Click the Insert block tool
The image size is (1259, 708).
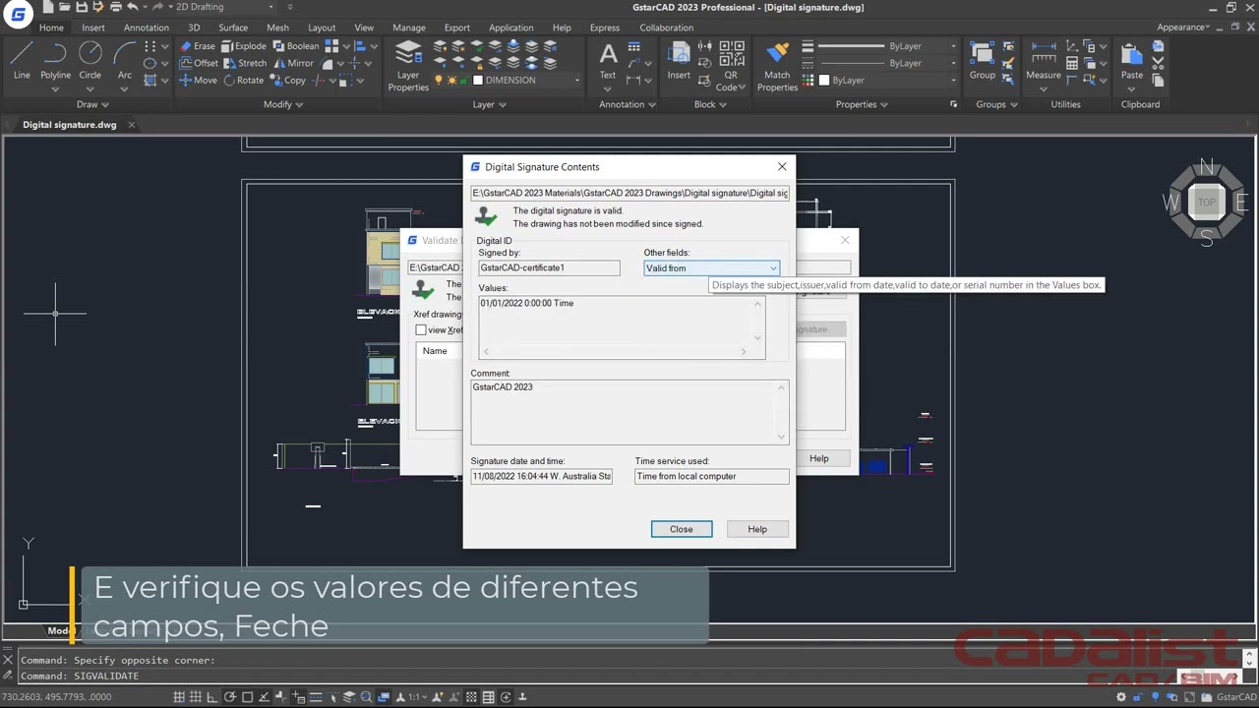679,61
